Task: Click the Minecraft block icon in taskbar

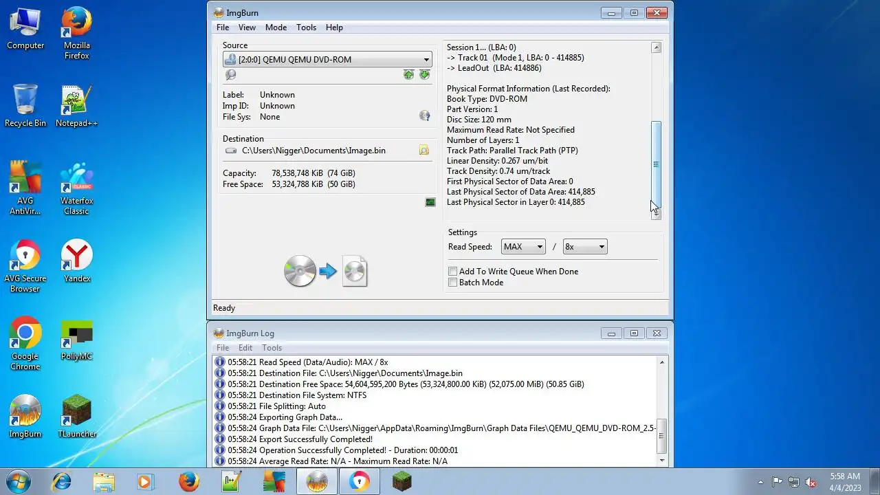Action: coord(401,481)
